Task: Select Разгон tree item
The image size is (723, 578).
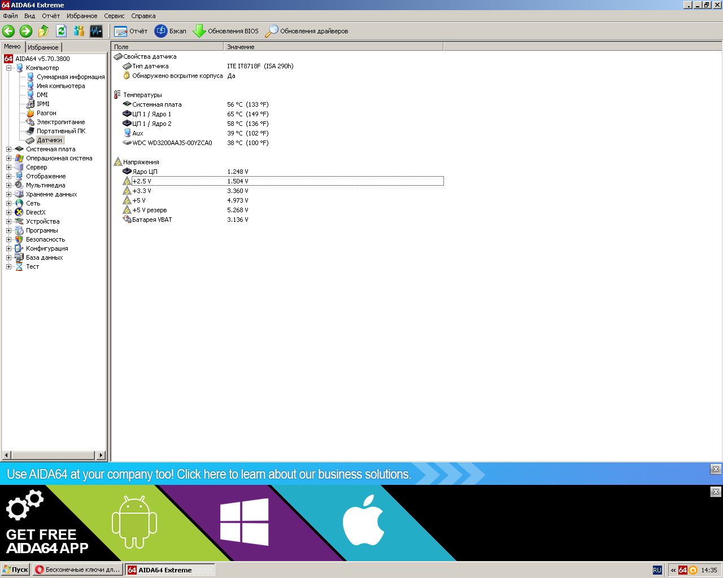Action: tap(46, 113)
